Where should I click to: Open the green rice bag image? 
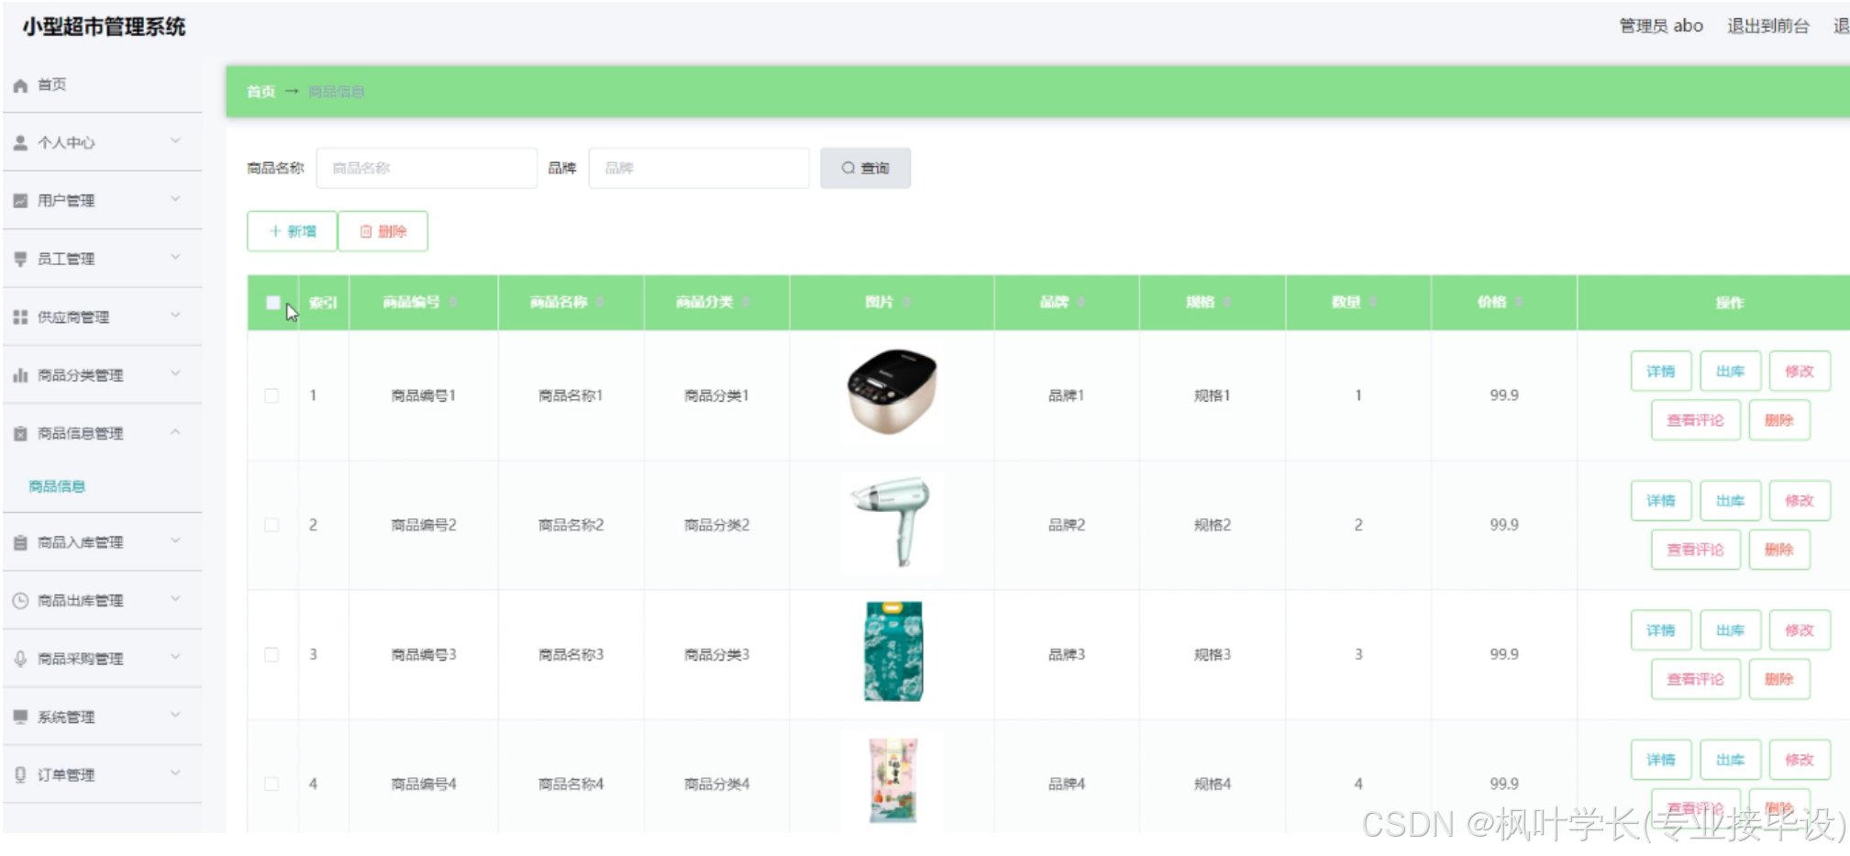pos(892,651)
